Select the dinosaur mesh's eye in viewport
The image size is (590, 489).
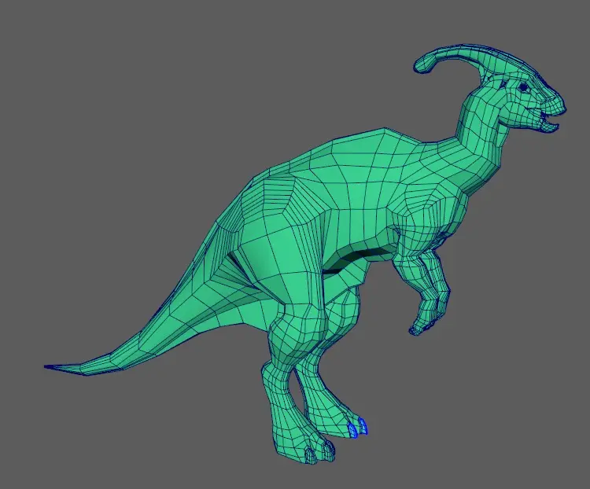(x=523, y=87)
